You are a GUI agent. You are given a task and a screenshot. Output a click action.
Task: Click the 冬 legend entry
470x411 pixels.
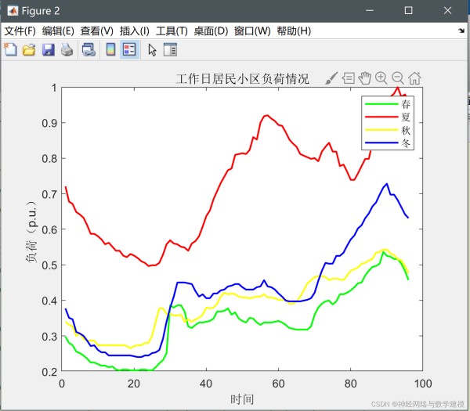tap(406, 143)
